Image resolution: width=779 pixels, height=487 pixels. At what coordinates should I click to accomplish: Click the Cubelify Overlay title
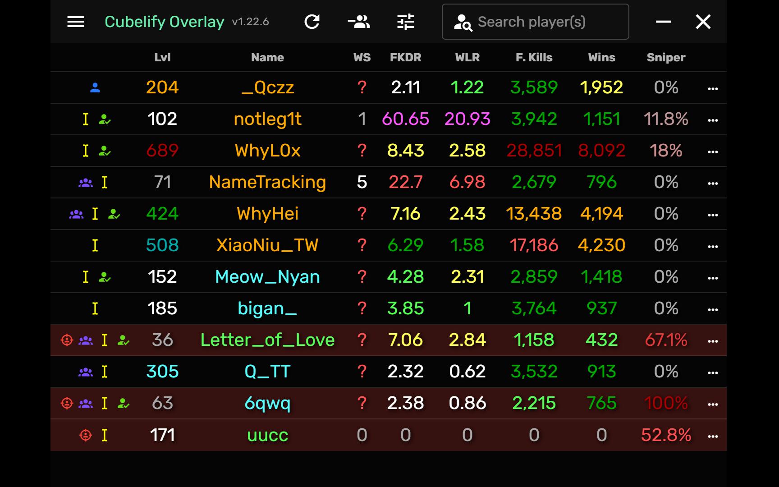point(165,22)
